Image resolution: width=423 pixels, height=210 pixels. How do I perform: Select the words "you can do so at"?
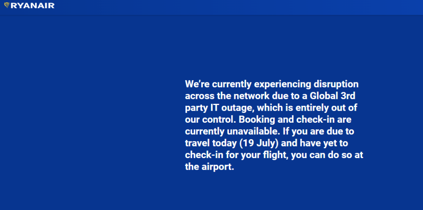coord(328,155)
